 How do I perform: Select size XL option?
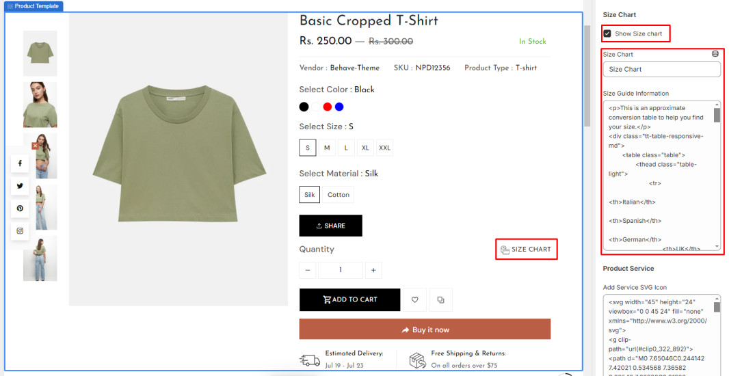pyautogui.click(x=365, y=148)
